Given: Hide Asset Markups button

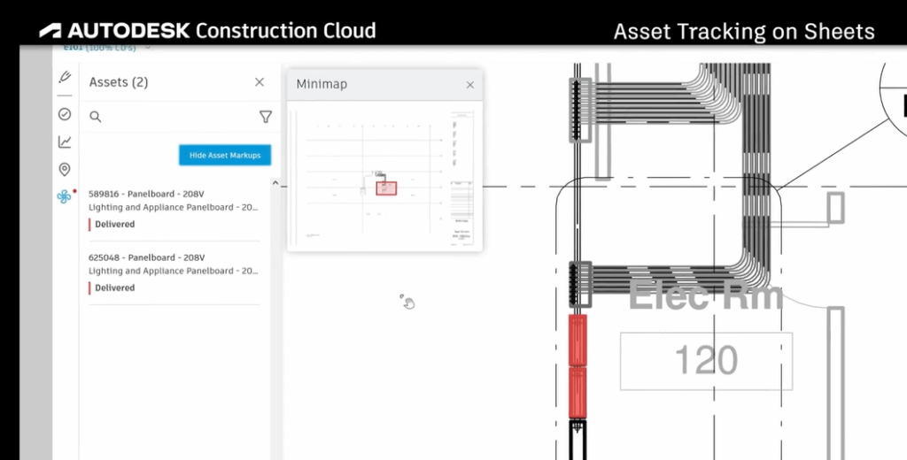Looking at the screenshot, I should (225, 155).
